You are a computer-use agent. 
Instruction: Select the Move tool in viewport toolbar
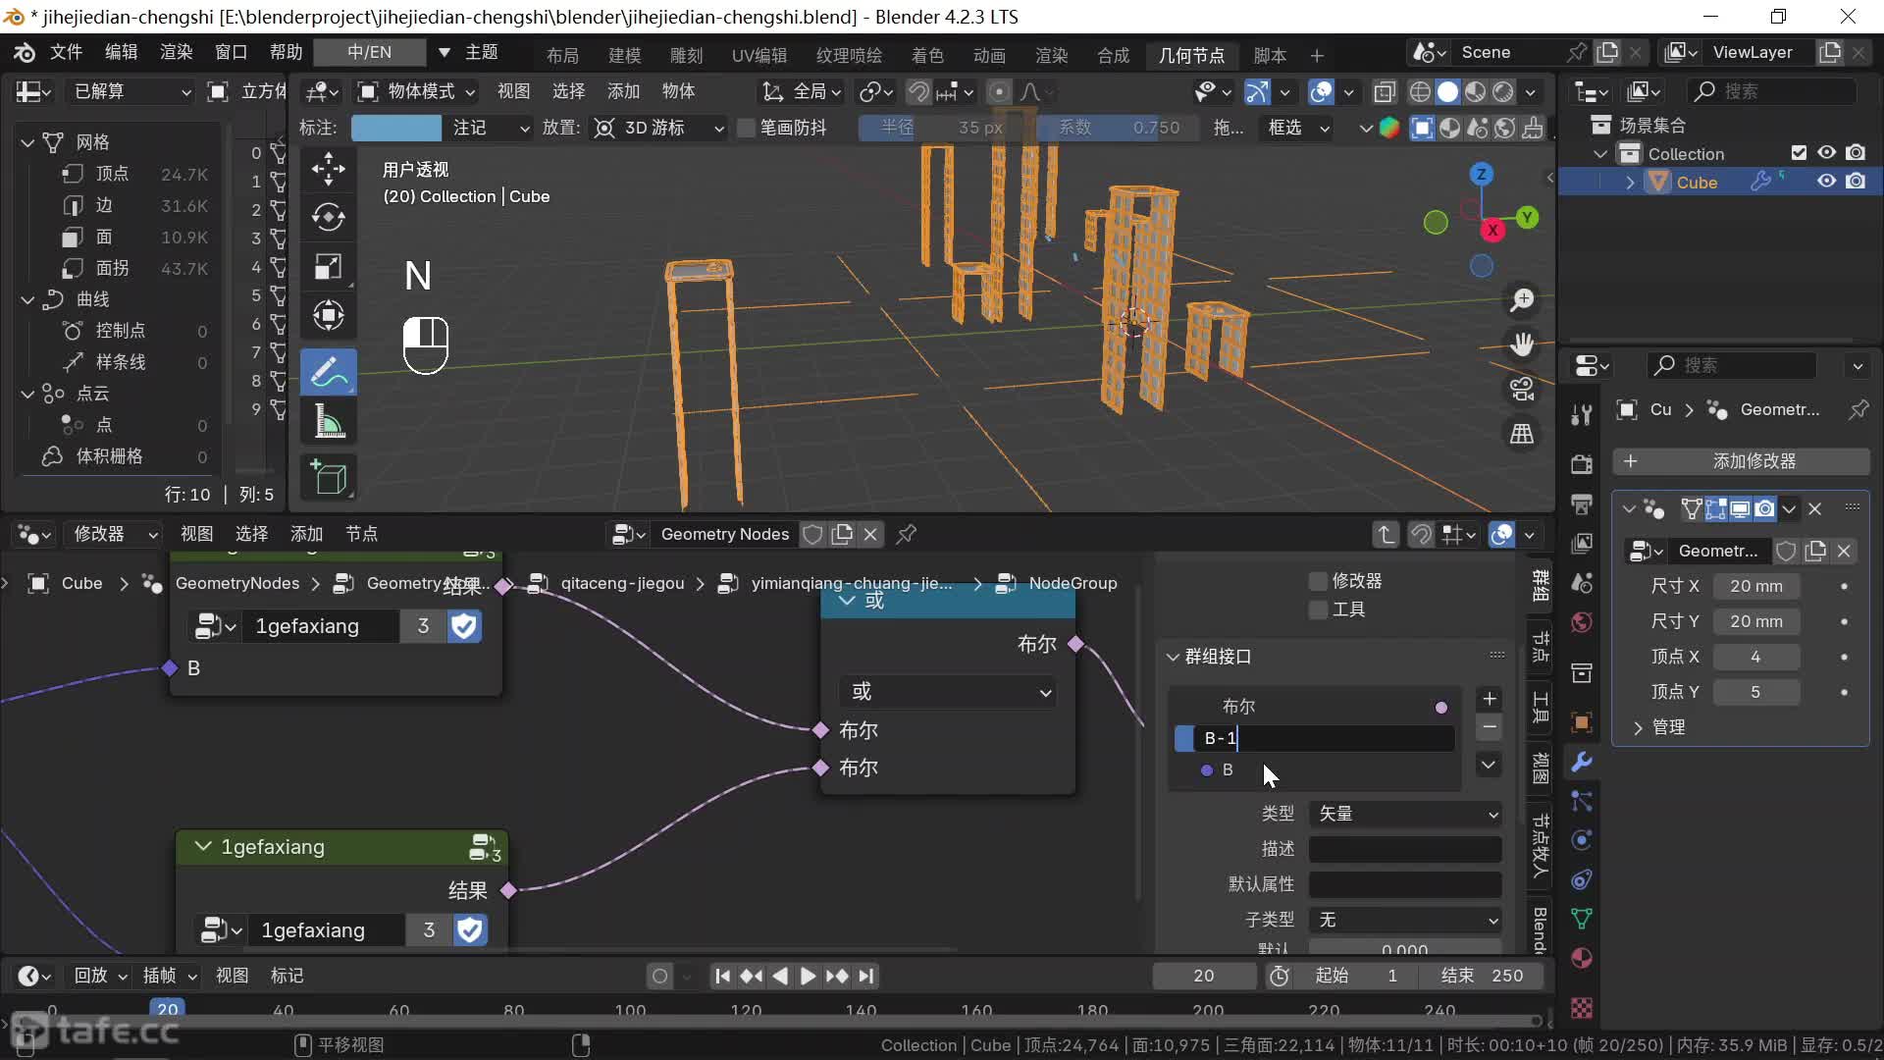[328, 169]
